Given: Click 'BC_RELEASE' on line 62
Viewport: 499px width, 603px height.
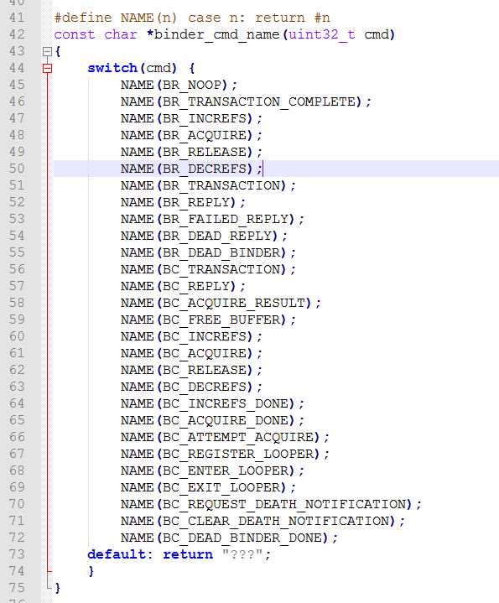Looking at the screenshot, I should click(x=205, y=370).
